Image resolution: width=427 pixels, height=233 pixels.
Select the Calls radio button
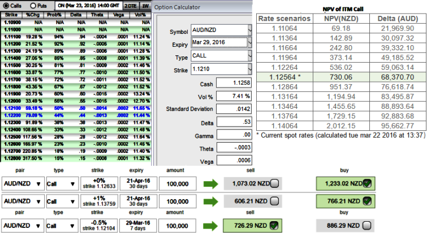pyautogui.click(x=6, y=6)
